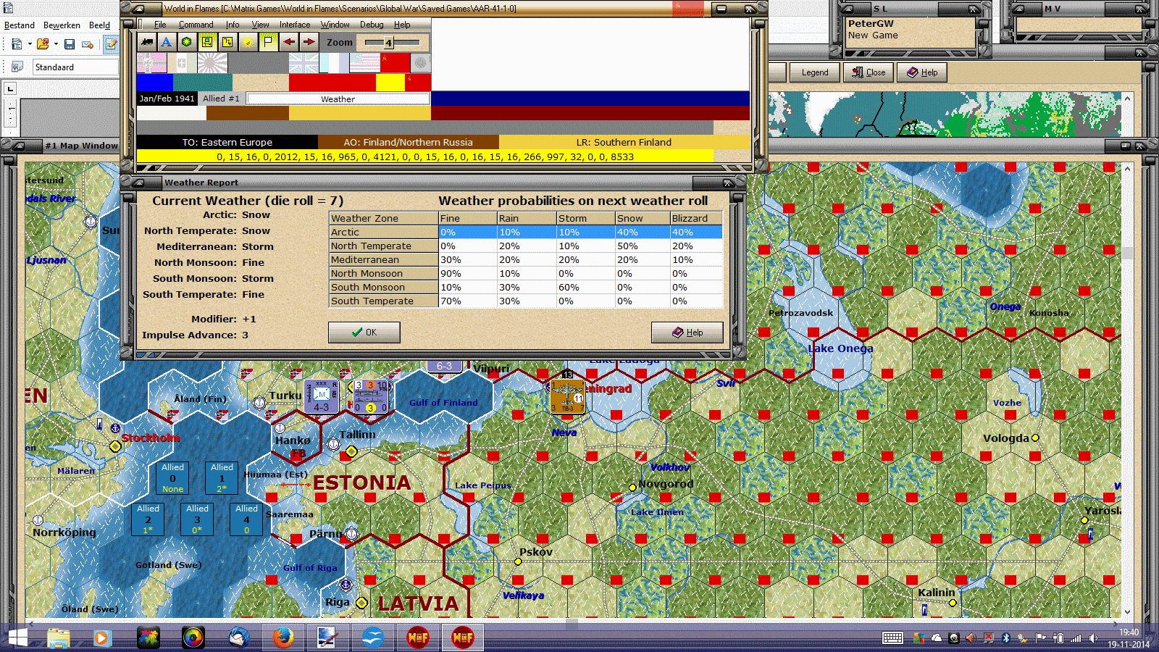This screenshot has width=1159, height=652.
Task: Click the Legend button
Action: (x=815, y=72)
